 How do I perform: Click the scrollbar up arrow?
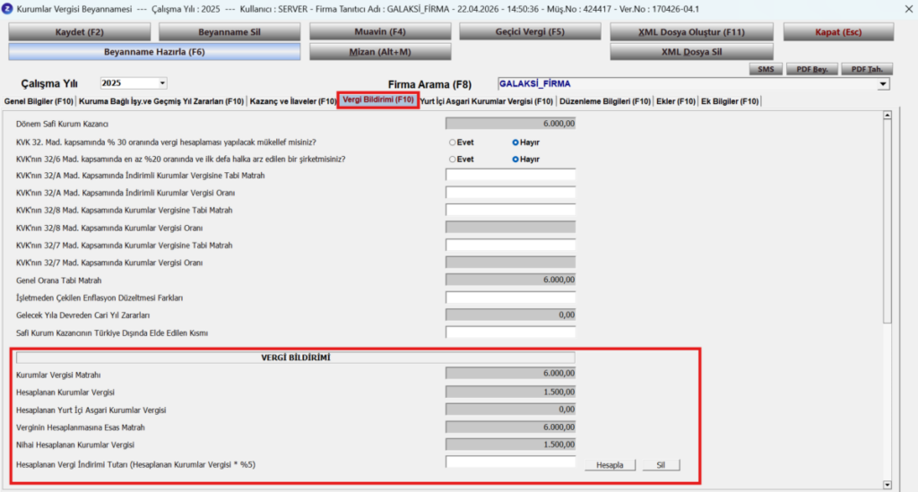pyautogui.click(x=888, y=116)
